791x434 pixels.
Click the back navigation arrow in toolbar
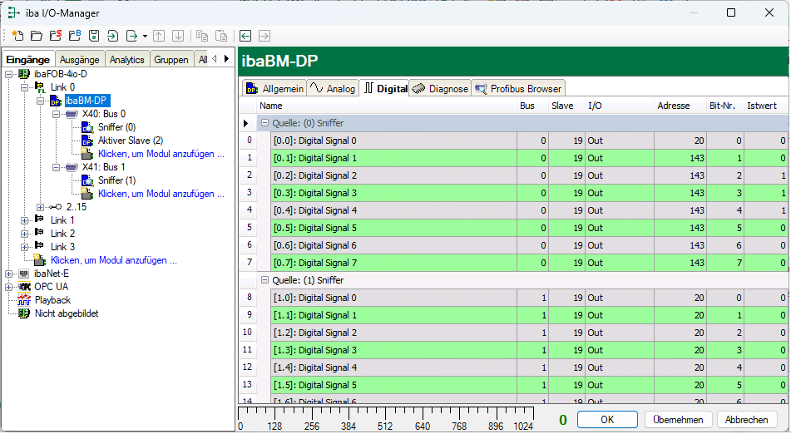coord(245,36)
